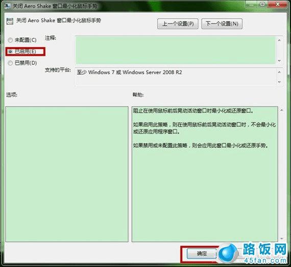
Task: Click the 上一个设置(P) button
Action: [178, 24]
